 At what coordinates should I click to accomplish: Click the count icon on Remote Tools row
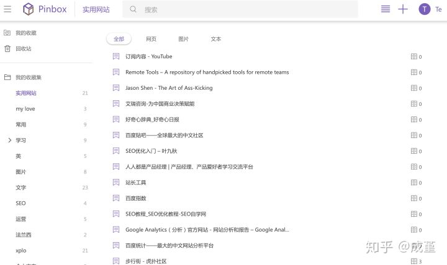[414, 72]
